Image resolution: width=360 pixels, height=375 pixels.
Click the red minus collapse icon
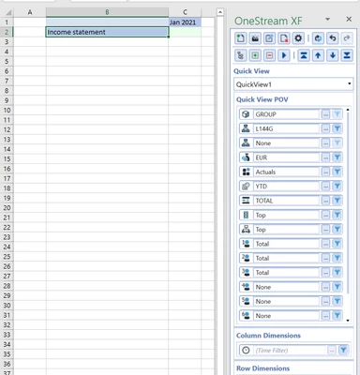coord(269,55)
